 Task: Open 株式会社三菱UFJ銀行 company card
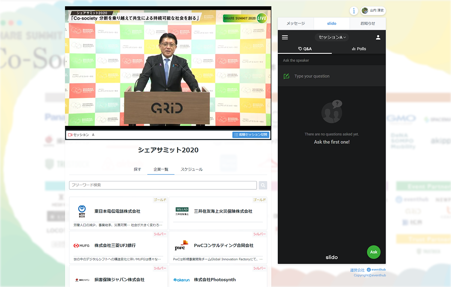coord(118,248)
